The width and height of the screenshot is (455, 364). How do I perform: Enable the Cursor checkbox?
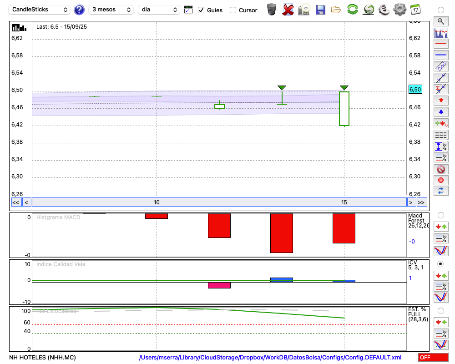[233, 10]
